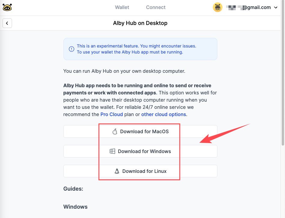Open the gmail.com account menu
Screen dimensions: 285x218
[252, 8]
